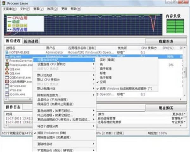This screenshot has height=152, width=190.
Task: Click the NOTEPAD.EXE process icon
Action: pos(7,52)
